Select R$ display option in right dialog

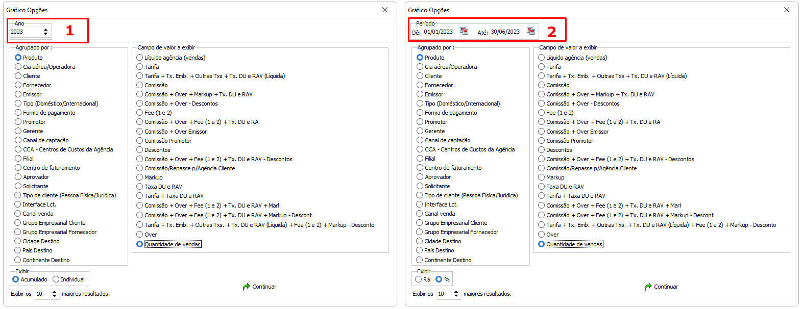[423, 279]
